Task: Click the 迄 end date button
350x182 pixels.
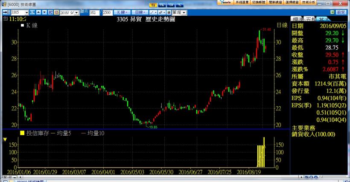Action: [57, 13]
